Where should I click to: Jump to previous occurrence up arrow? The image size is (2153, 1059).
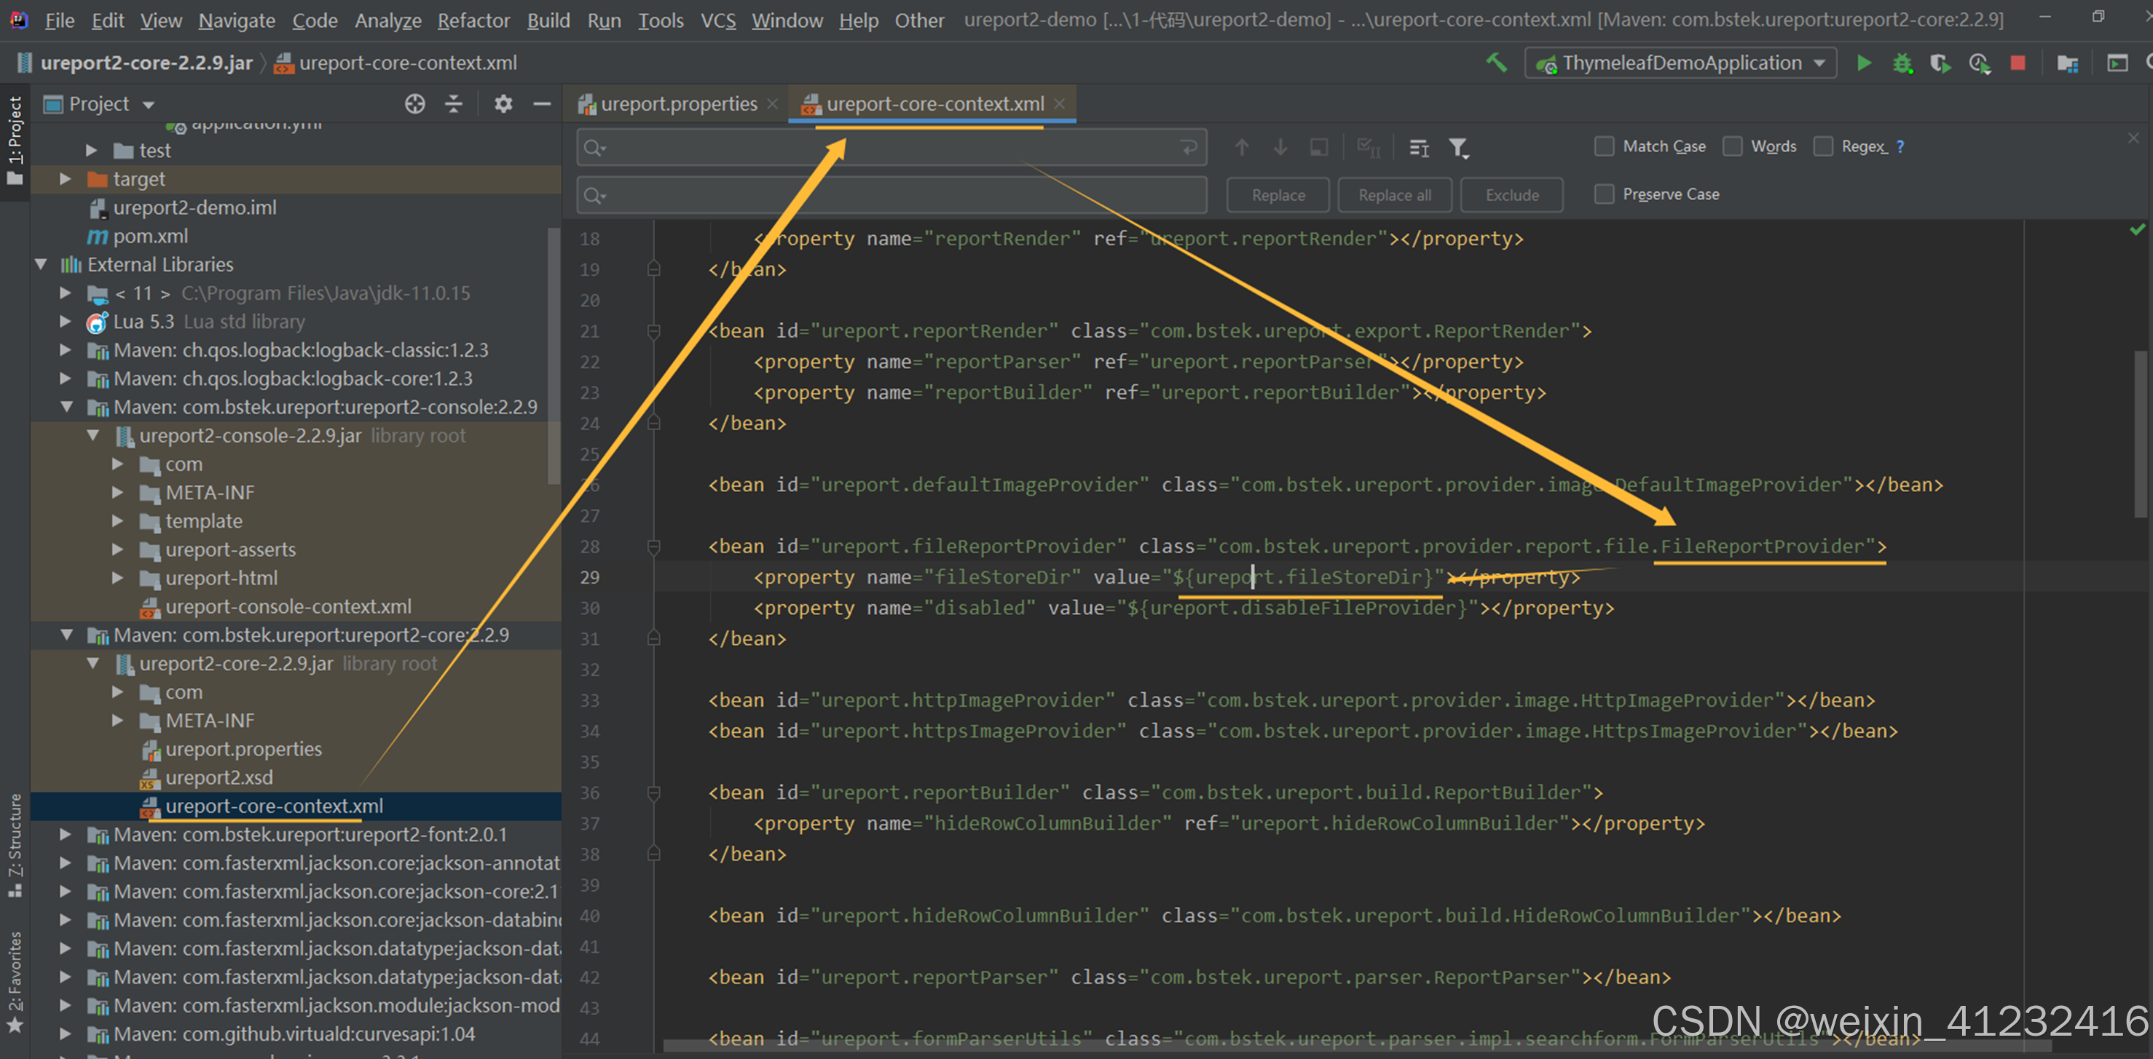pos(1241,148)
